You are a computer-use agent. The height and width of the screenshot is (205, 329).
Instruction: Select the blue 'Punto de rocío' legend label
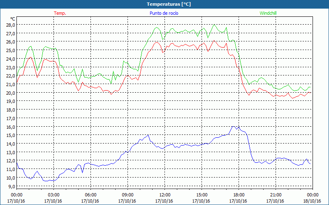(164, 13)
